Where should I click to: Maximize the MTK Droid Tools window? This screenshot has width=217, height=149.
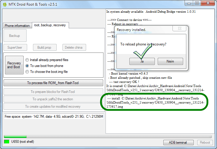[x=197, y=3]
